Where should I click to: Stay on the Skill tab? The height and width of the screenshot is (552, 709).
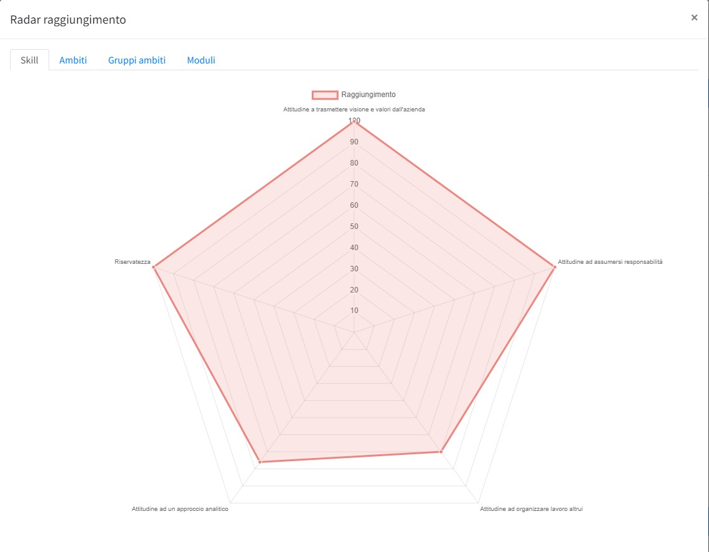pos(29,60)
